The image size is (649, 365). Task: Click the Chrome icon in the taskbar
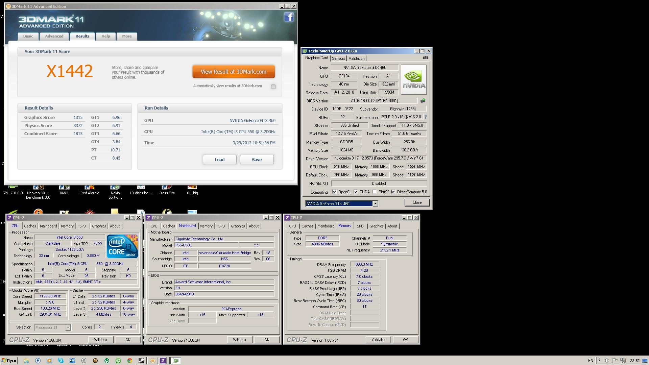(130, 361)
